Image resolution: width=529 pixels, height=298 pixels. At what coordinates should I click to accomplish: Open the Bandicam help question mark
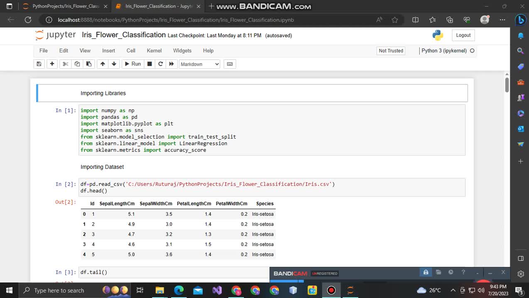(463, 272)
